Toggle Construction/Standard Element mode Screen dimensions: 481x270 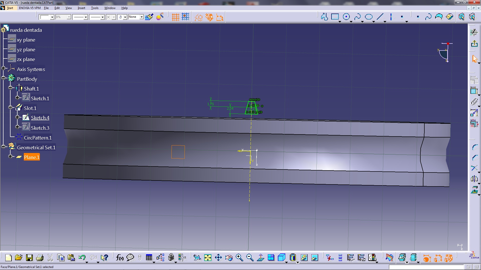click(198, 17)
